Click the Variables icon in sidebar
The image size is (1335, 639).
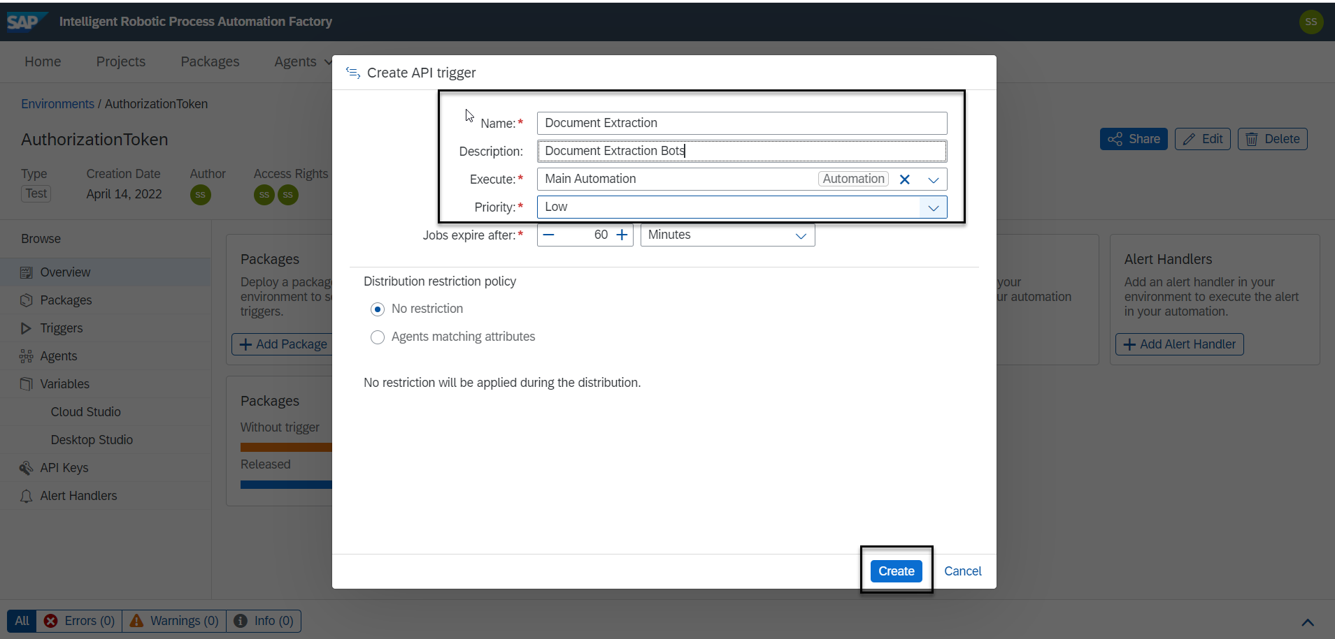(x=27, y=384)
